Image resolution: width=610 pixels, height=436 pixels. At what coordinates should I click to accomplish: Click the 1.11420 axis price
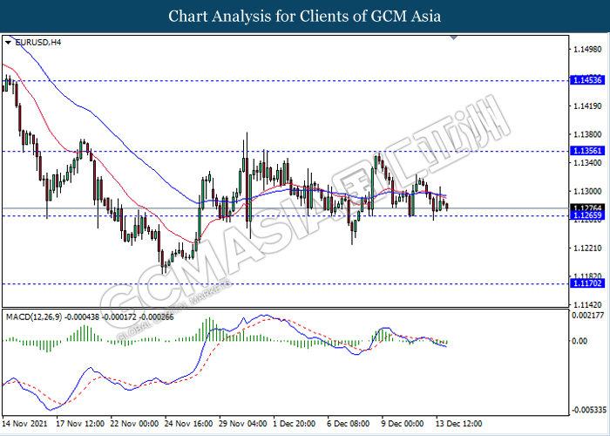point(587,304)
